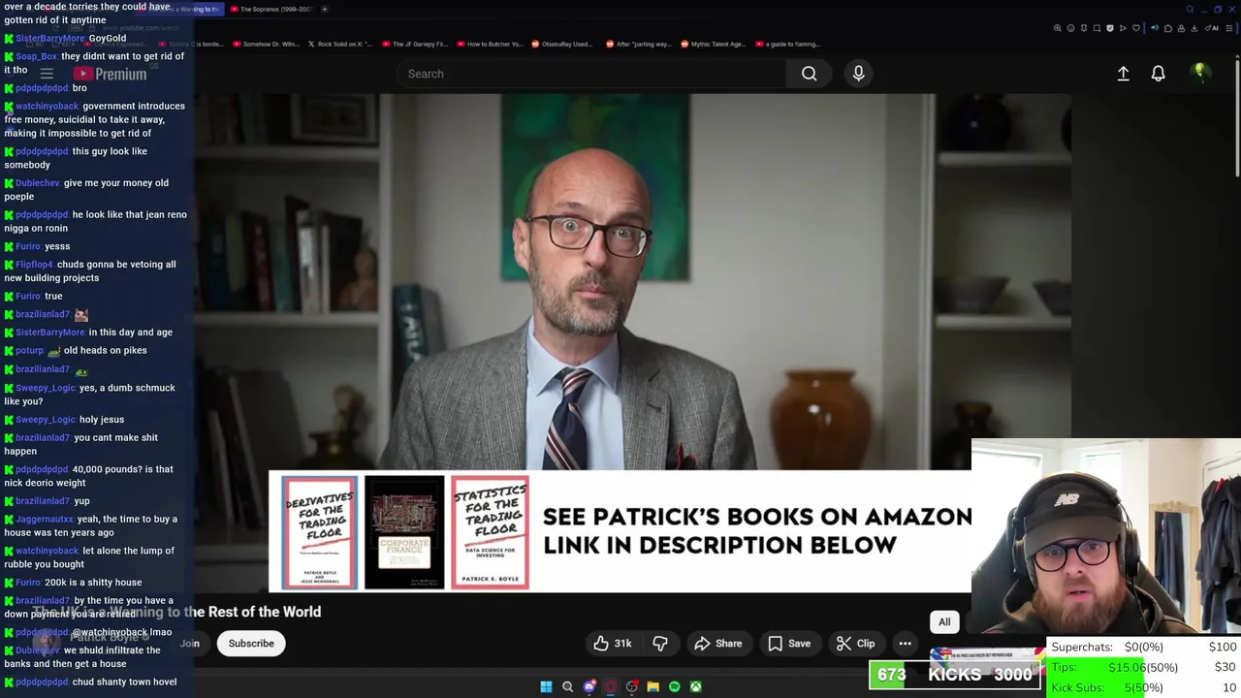Viewport: 1241px width, 698px height.
Task: Open Spotify from the taskbar
Action: pos(674,686)
